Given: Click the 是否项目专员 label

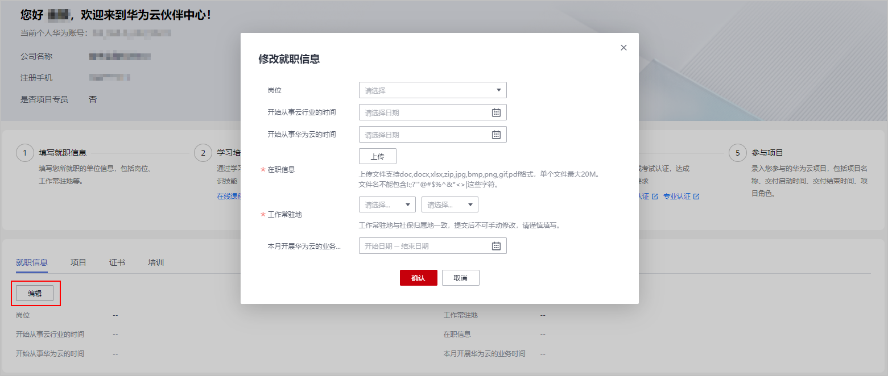Looking at the screenshot, I should (44, 99).
